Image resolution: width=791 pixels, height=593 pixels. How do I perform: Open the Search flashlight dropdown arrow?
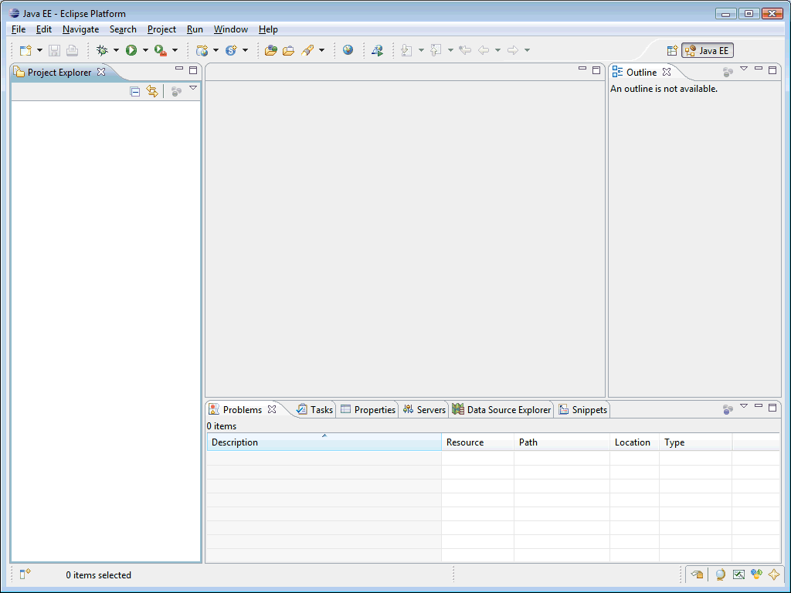point(322,50)
